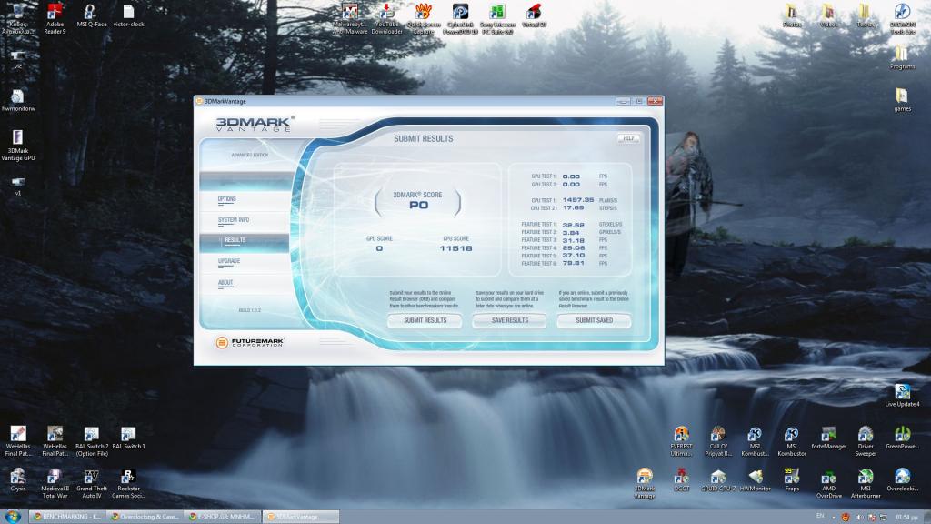Viewport: 931px width, 524px height.
Task: Open AMD OverDrive desktop shortcut
Action: (828, 483)
